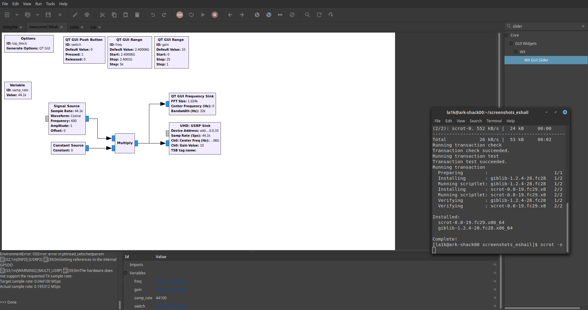This screenshot has width=588, height=310.
Task: Collapse the Variables group in the panel
Action: (x=126, y=273)
